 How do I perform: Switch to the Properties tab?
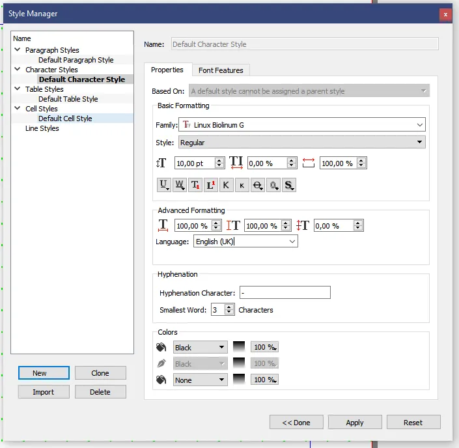tap(168, 70)
